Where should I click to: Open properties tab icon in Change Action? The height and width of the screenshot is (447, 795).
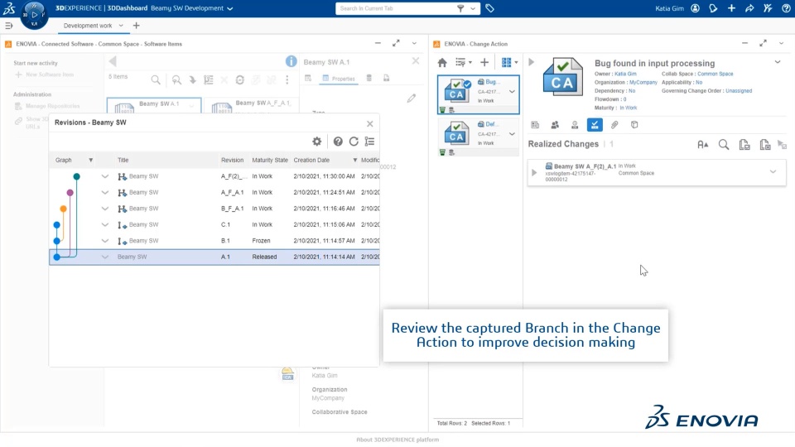pos(535,125)
